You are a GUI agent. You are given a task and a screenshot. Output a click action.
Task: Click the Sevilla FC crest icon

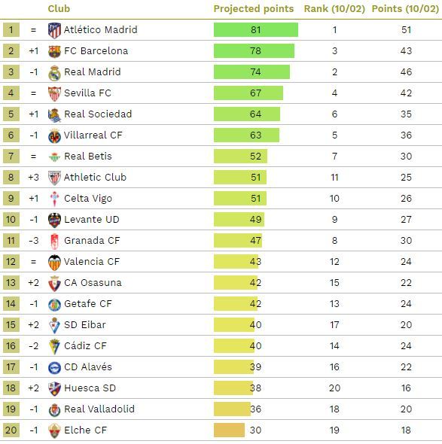click(54, 94)
